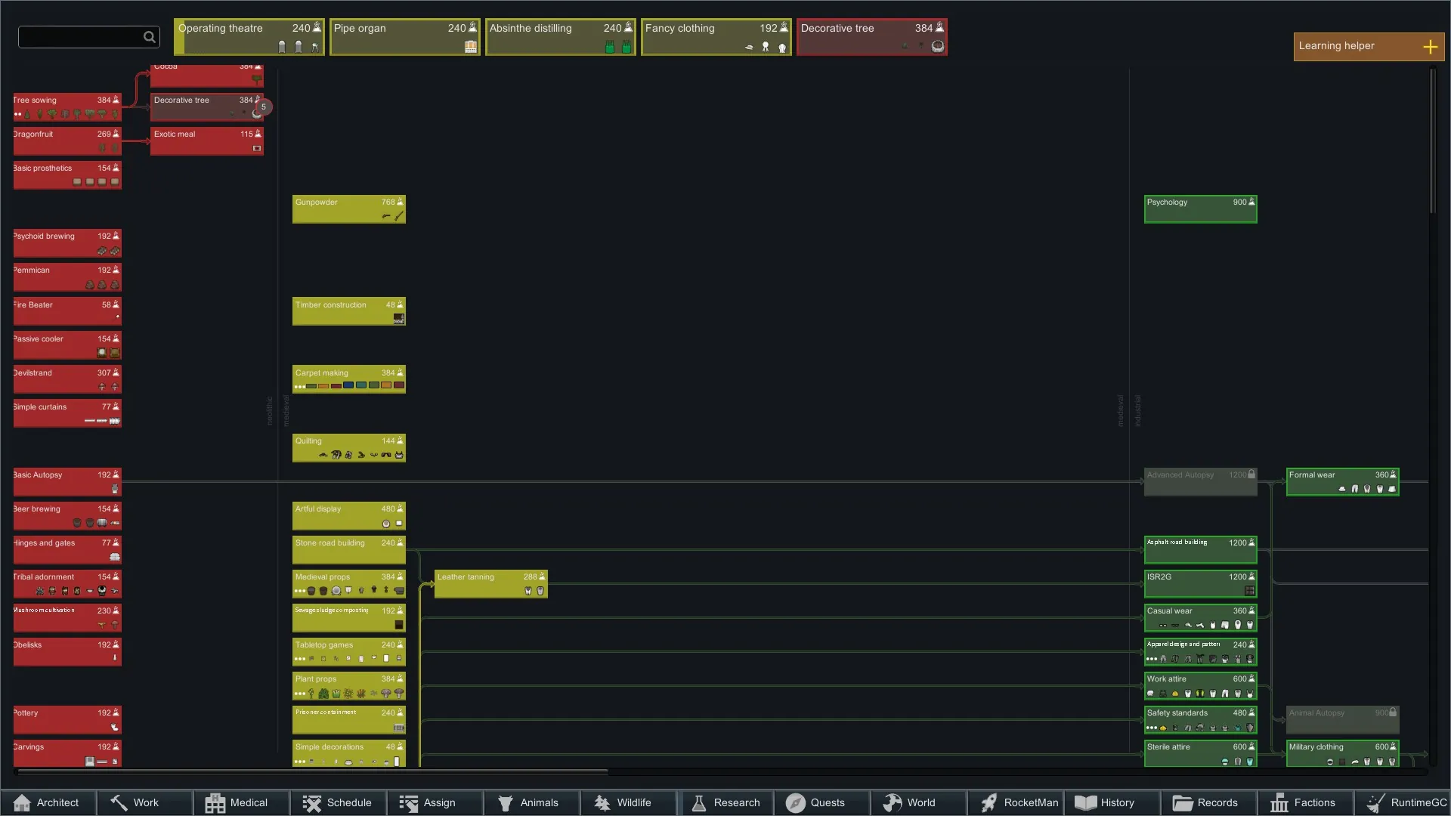Select Operating theatre in research queue
This screenshot has height=816, width=1451.
(249, 37)
